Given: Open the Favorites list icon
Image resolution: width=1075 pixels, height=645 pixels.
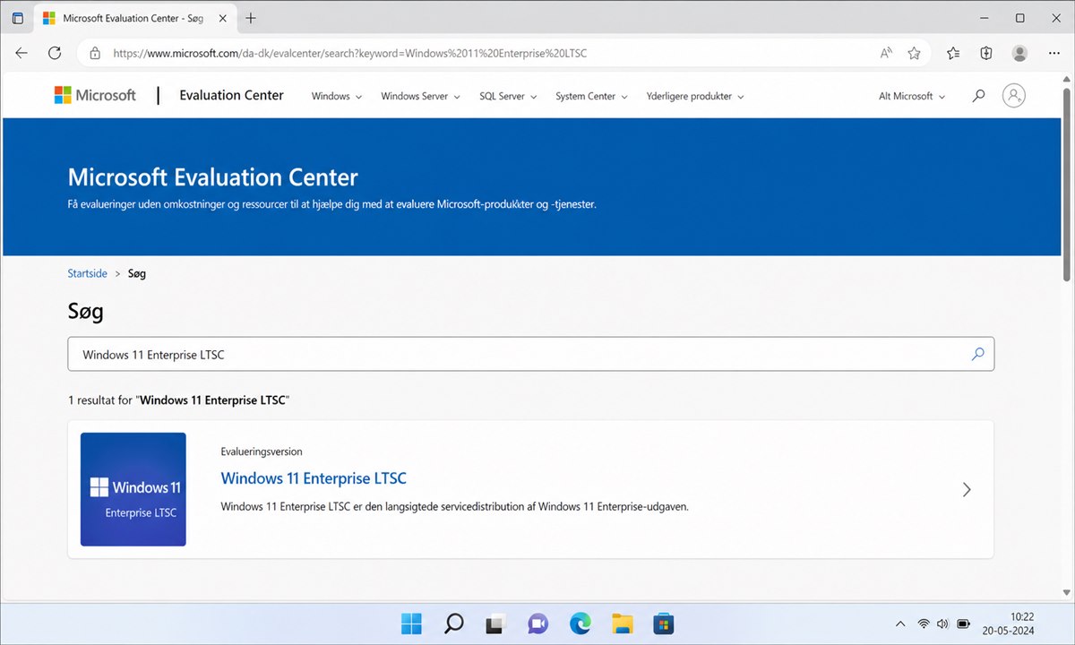Looking at the screenshot, I should (x=953, y=53).
